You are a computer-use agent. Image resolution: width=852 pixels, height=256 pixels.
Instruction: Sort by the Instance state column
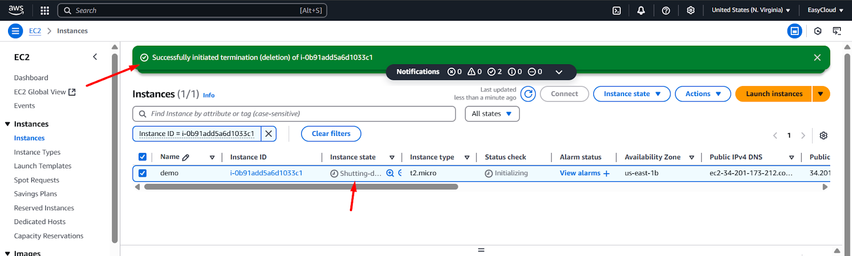392,157
